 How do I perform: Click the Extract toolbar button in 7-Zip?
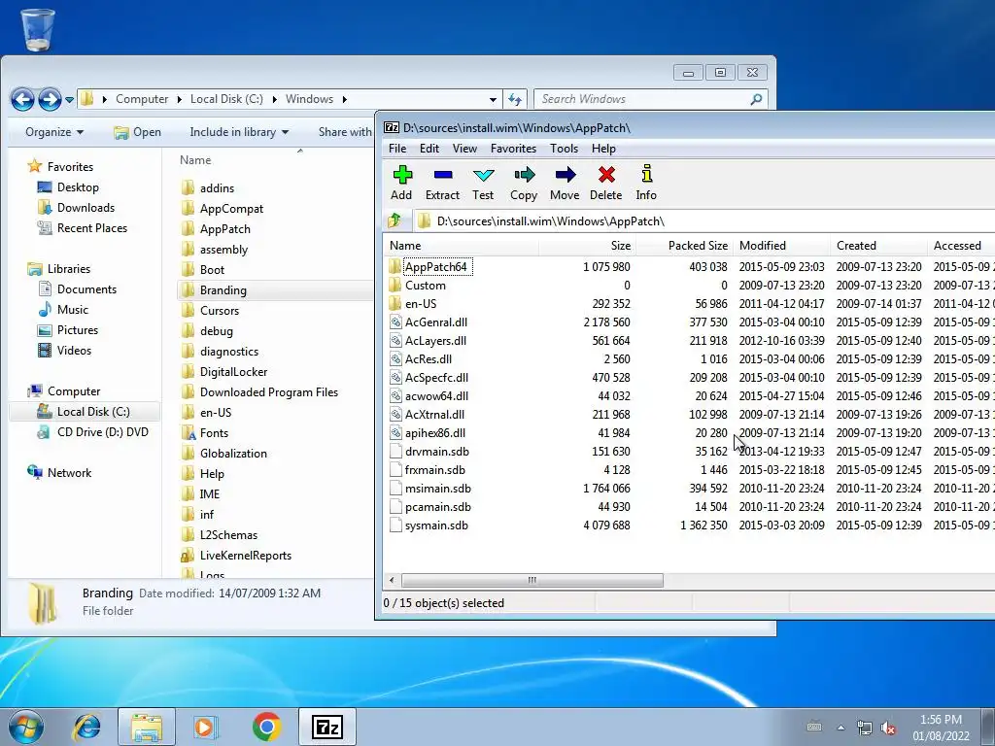tap(442, 184)
